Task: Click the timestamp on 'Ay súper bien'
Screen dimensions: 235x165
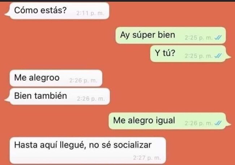Action: pos(198,38)
